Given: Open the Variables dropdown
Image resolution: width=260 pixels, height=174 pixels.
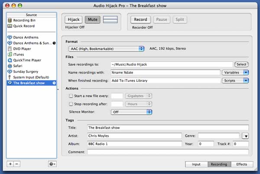Looking at the screenshot, I should coord(235,73).
